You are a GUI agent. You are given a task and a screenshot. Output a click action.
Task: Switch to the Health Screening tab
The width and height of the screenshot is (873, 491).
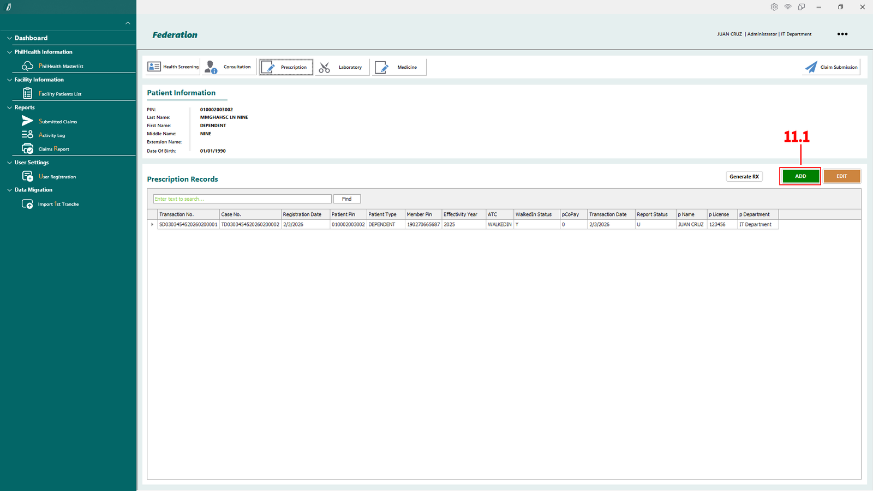pos(173,67)
